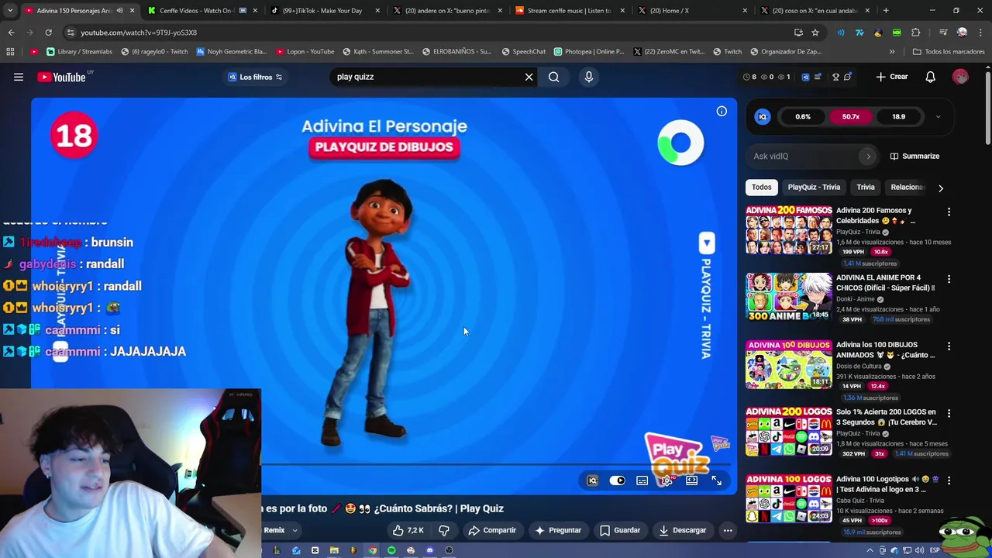Go back in browser history
Image resolution: width=992 pixels, height=558 pixels.
point(11,33)
